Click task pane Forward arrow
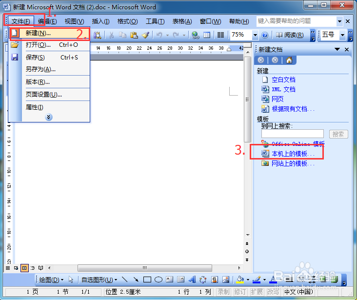This screenshot has width=357, height=300. [275, 60]
